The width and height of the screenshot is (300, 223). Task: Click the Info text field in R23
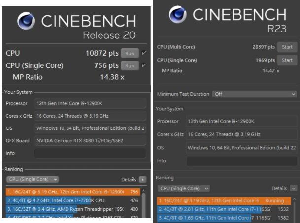click(x=241, y=160)
